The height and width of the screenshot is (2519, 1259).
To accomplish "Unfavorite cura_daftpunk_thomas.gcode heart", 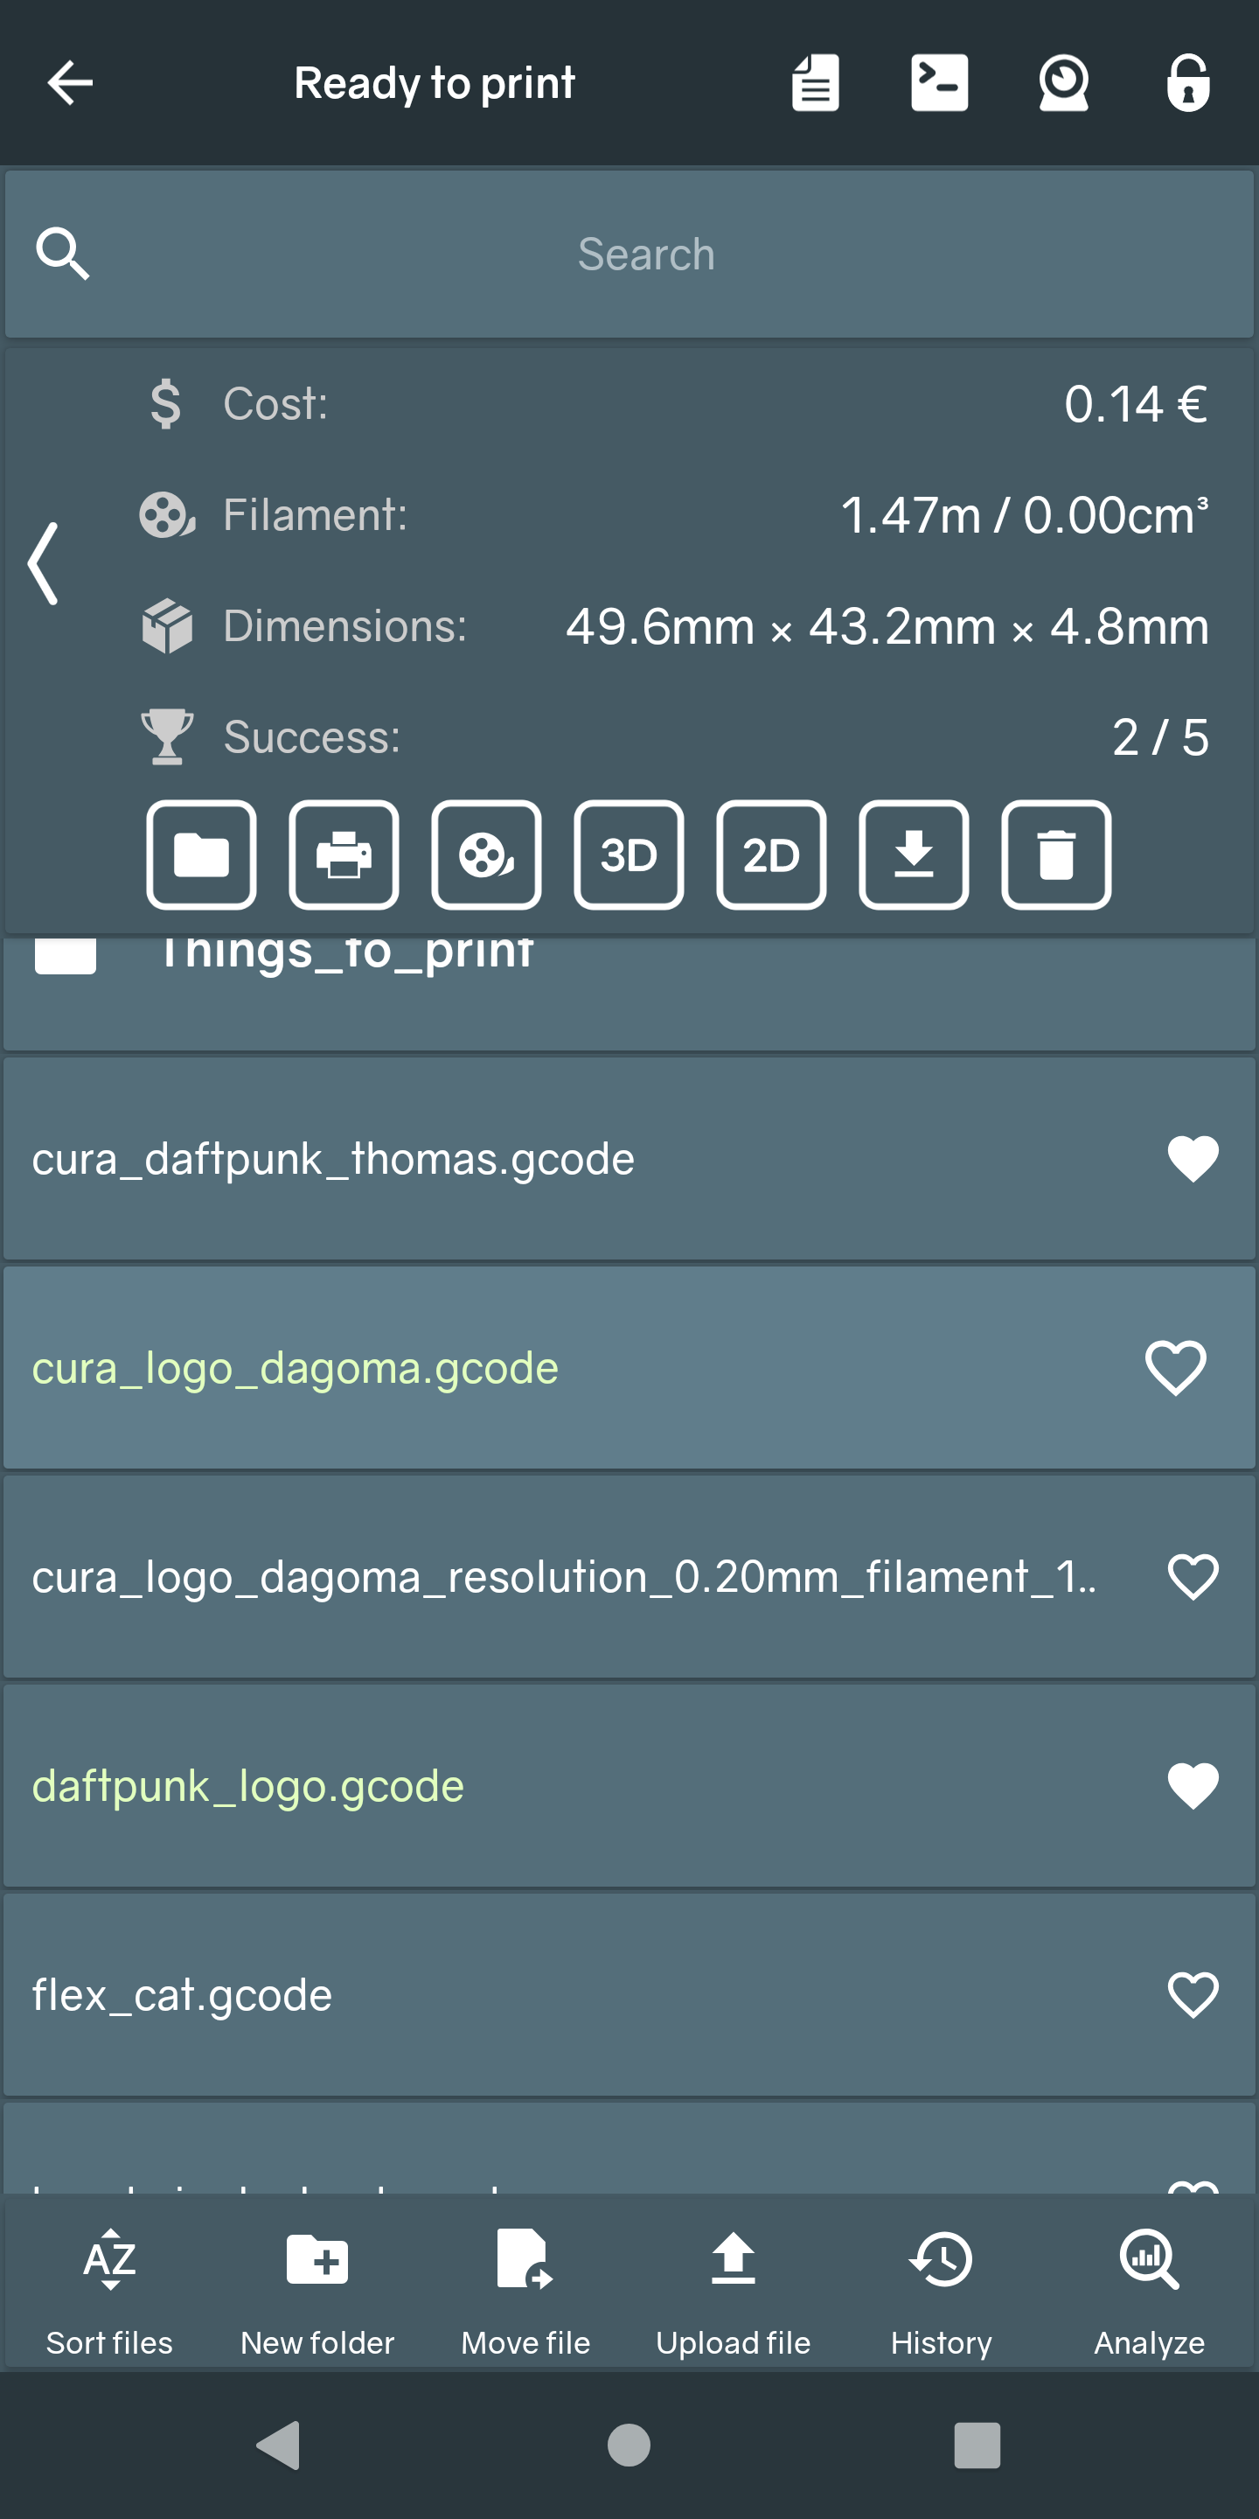I will click(1193, 1159).
